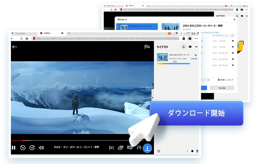Open the watch/80117488 link in dialog

coord(210,33)
